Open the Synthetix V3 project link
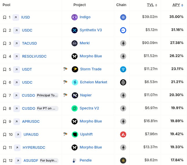The image size is (187, 165). coord(91,30)
